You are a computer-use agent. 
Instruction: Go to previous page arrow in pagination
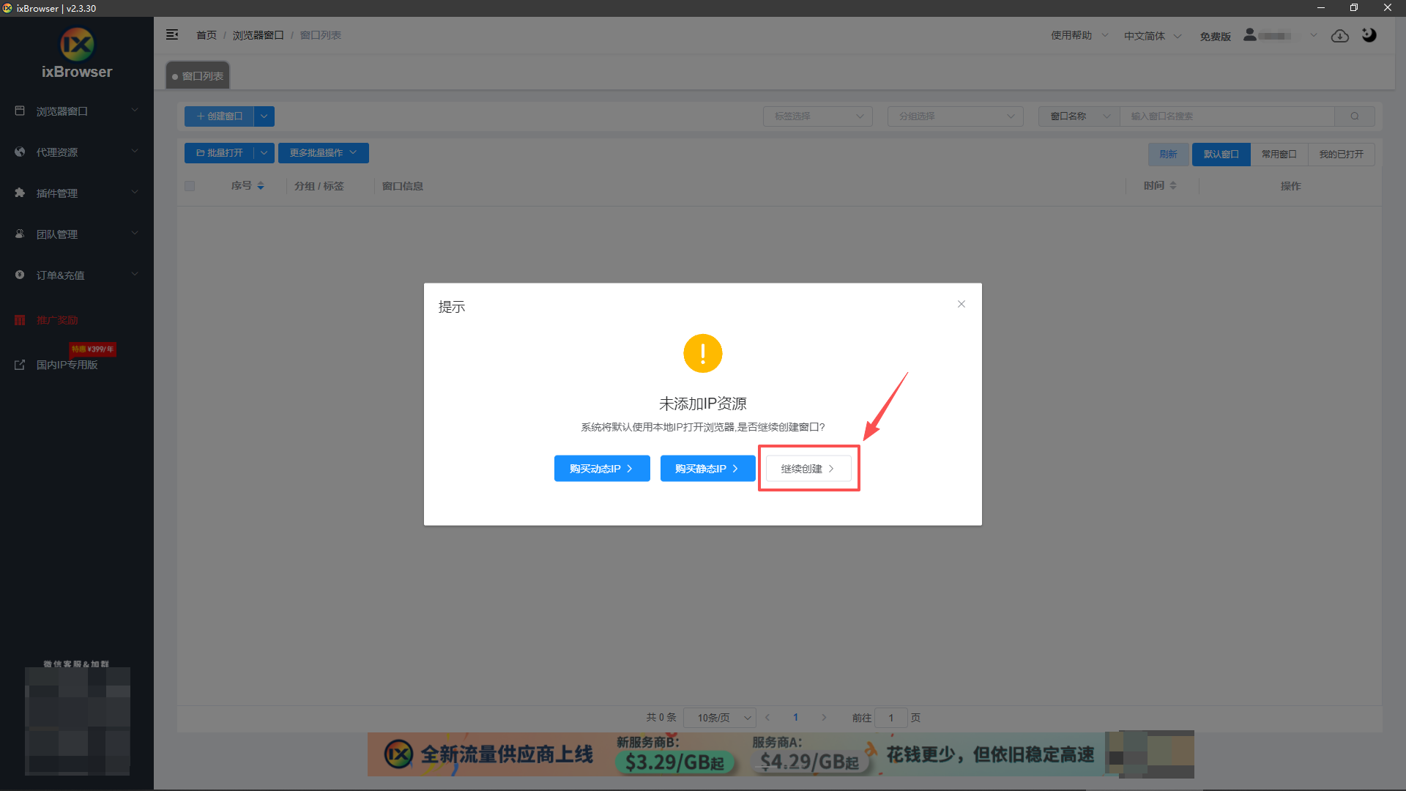(x=767, y=718)
